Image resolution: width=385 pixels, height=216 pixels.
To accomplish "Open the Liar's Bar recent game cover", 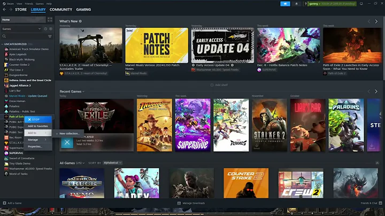I will pos(307,125).
